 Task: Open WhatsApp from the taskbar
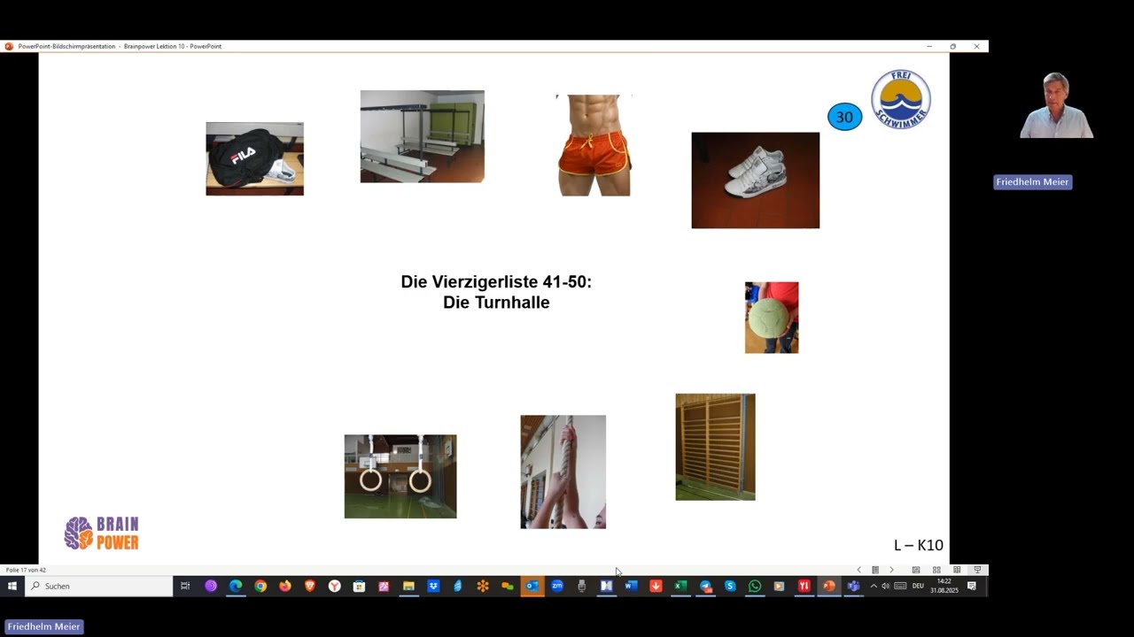tap(755, 586)
